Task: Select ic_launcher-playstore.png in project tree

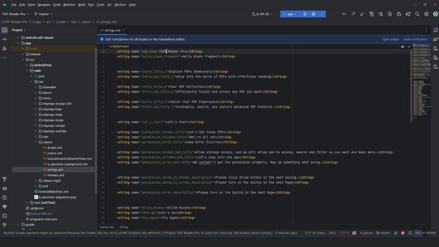Action: tap(55, 197)
